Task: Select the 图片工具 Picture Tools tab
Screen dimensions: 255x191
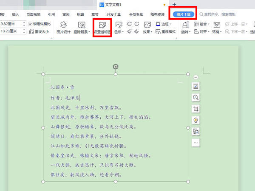Action: click(x=184, y=14)
